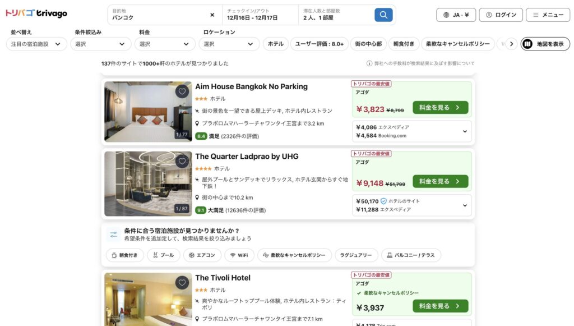Open the メニュー menu
The image size is (574, 326).
click(x=547, y=14)
